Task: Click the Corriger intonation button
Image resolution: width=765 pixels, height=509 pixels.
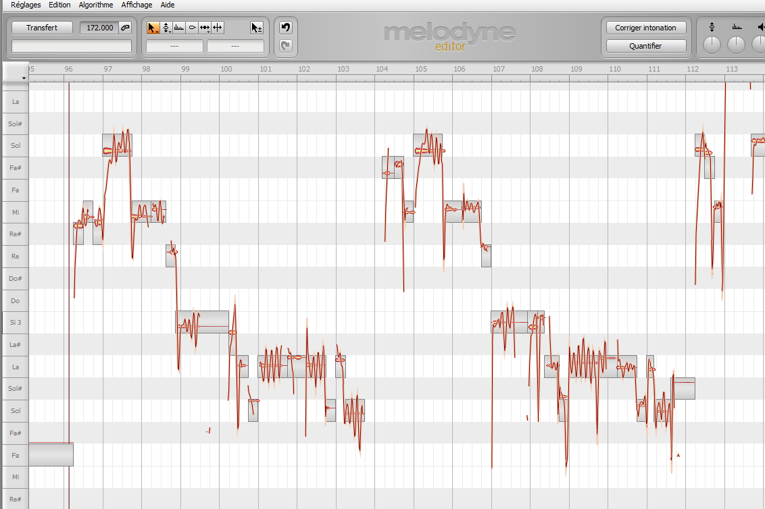Action: (x=645, y=28)
